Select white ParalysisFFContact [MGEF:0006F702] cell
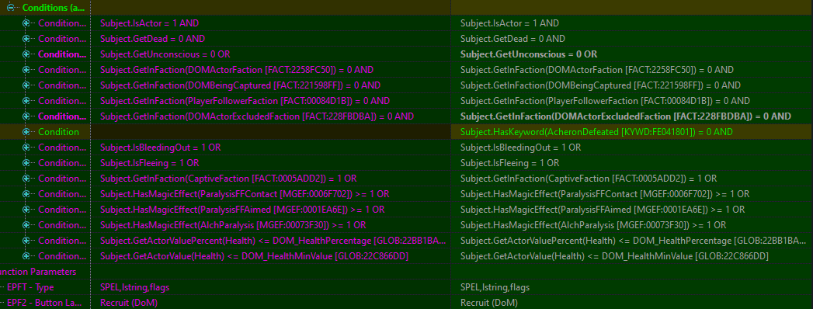813x309 pixels. tap(605, 194)
